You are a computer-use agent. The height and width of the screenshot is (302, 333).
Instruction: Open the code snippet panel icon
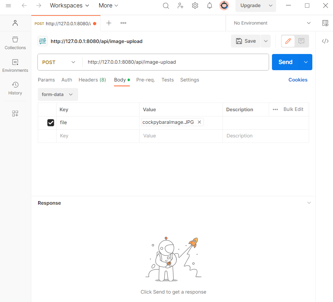click(325, 41)
